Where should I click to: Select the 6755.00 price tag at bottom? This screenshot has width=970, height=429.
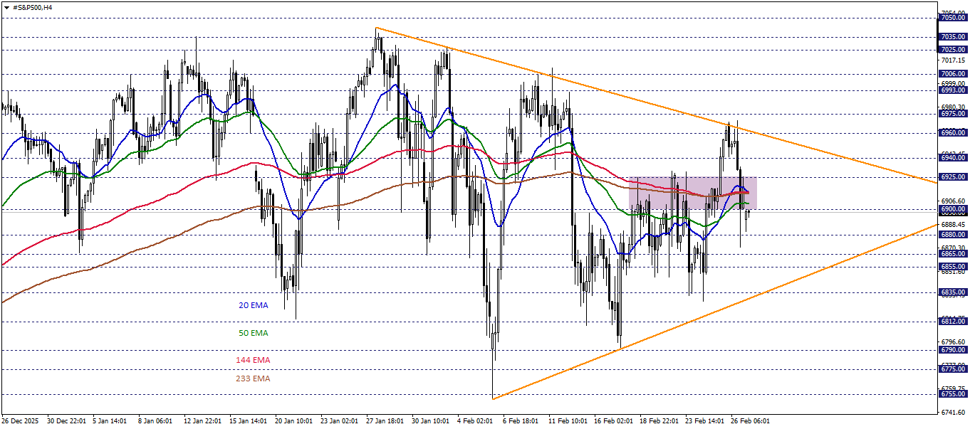[x=952, y=393]
